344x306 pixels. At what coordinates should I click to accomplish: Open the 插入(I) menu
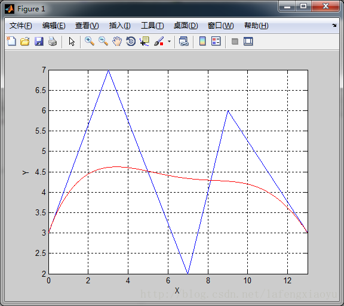pos(120,26)
